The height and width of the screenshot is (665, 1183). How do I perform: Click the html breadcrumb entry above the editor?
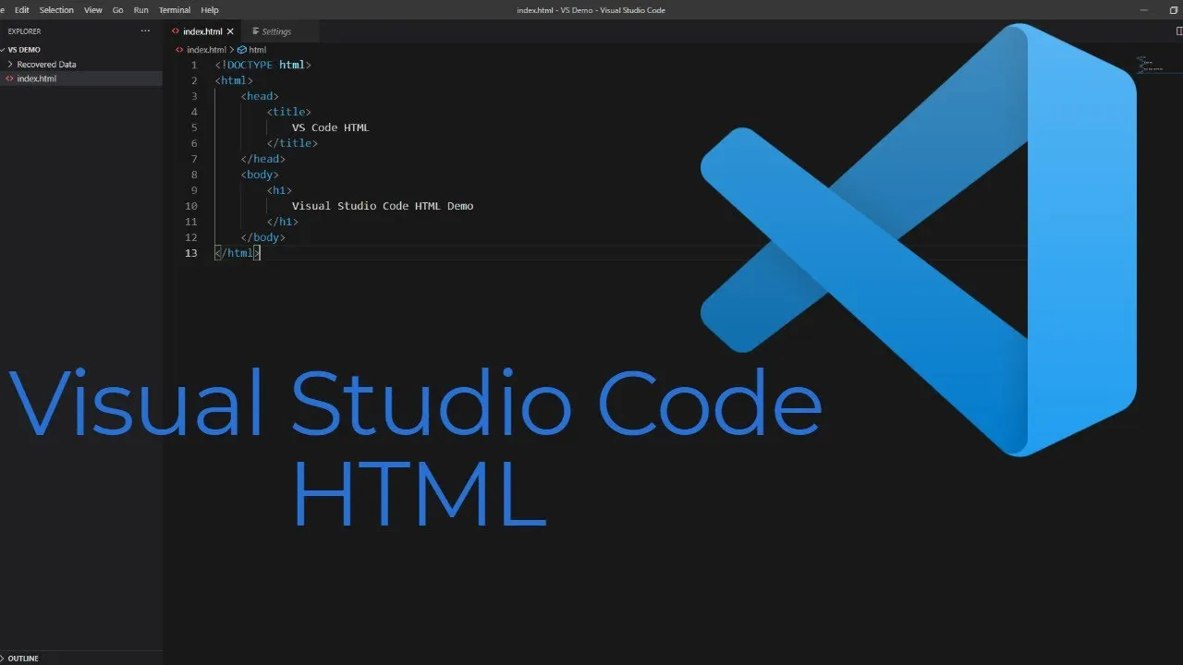point(257,49)
